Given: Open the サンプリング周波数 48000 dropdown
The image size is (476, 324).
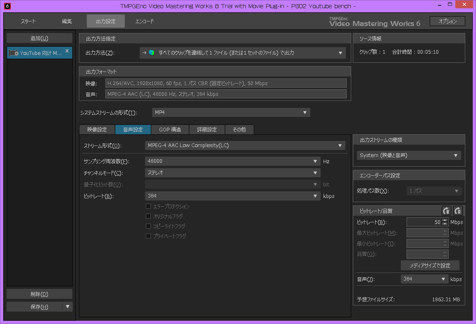Looking at the screenshot, I should click(x=233, y=161).
